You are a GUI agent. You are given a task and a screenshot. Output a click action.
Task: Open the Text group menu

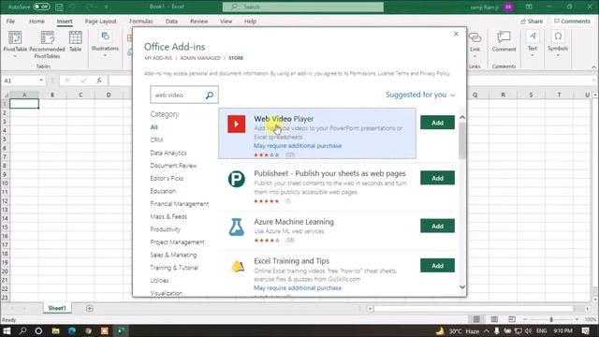pos(533,45)
